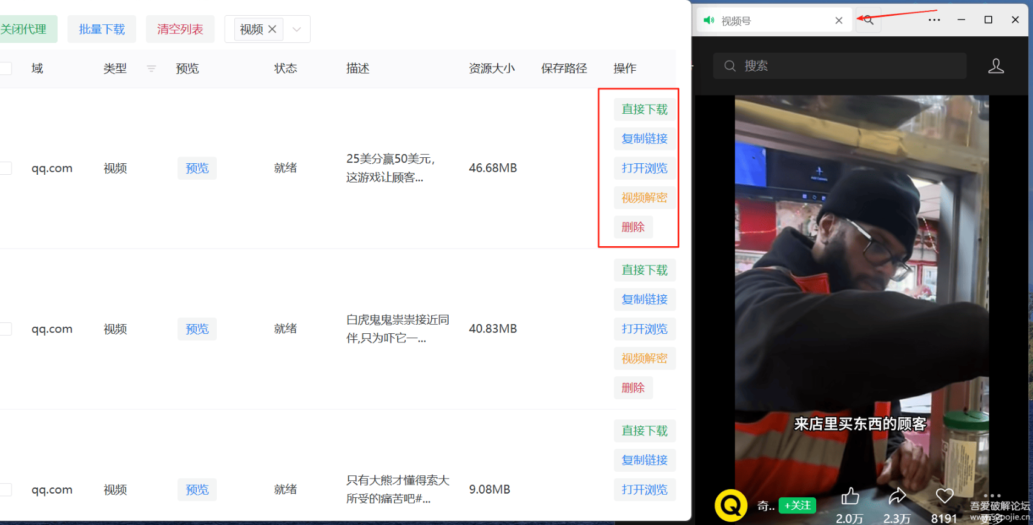Click the 白虎鬼鬼祟祟接近同伴 description text
The height and width of the screenshot is (525, 1033).
398,329
